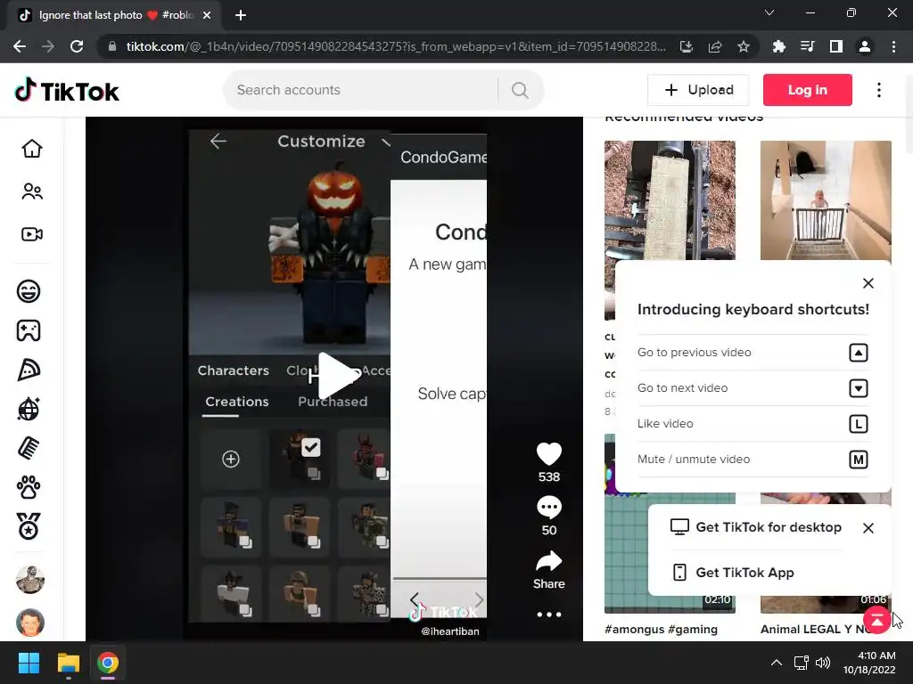Bookmark this page with the star icon
The width and height of the screenshot is (913, 684).
click(744, 46)
